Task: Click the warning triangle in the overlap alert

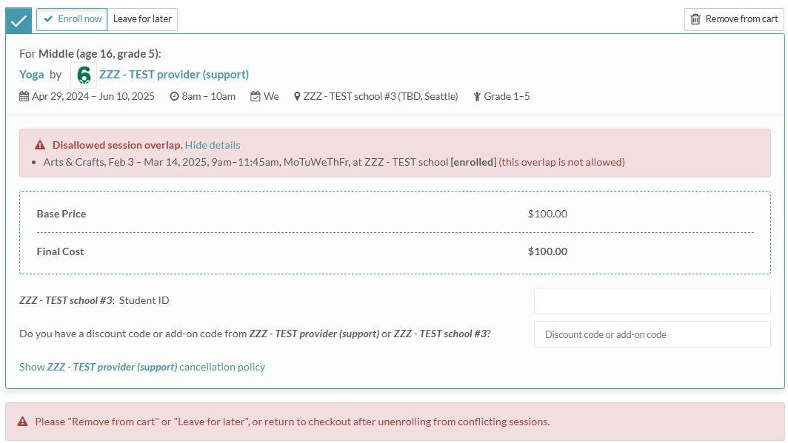Action: [x=40, y=145]
